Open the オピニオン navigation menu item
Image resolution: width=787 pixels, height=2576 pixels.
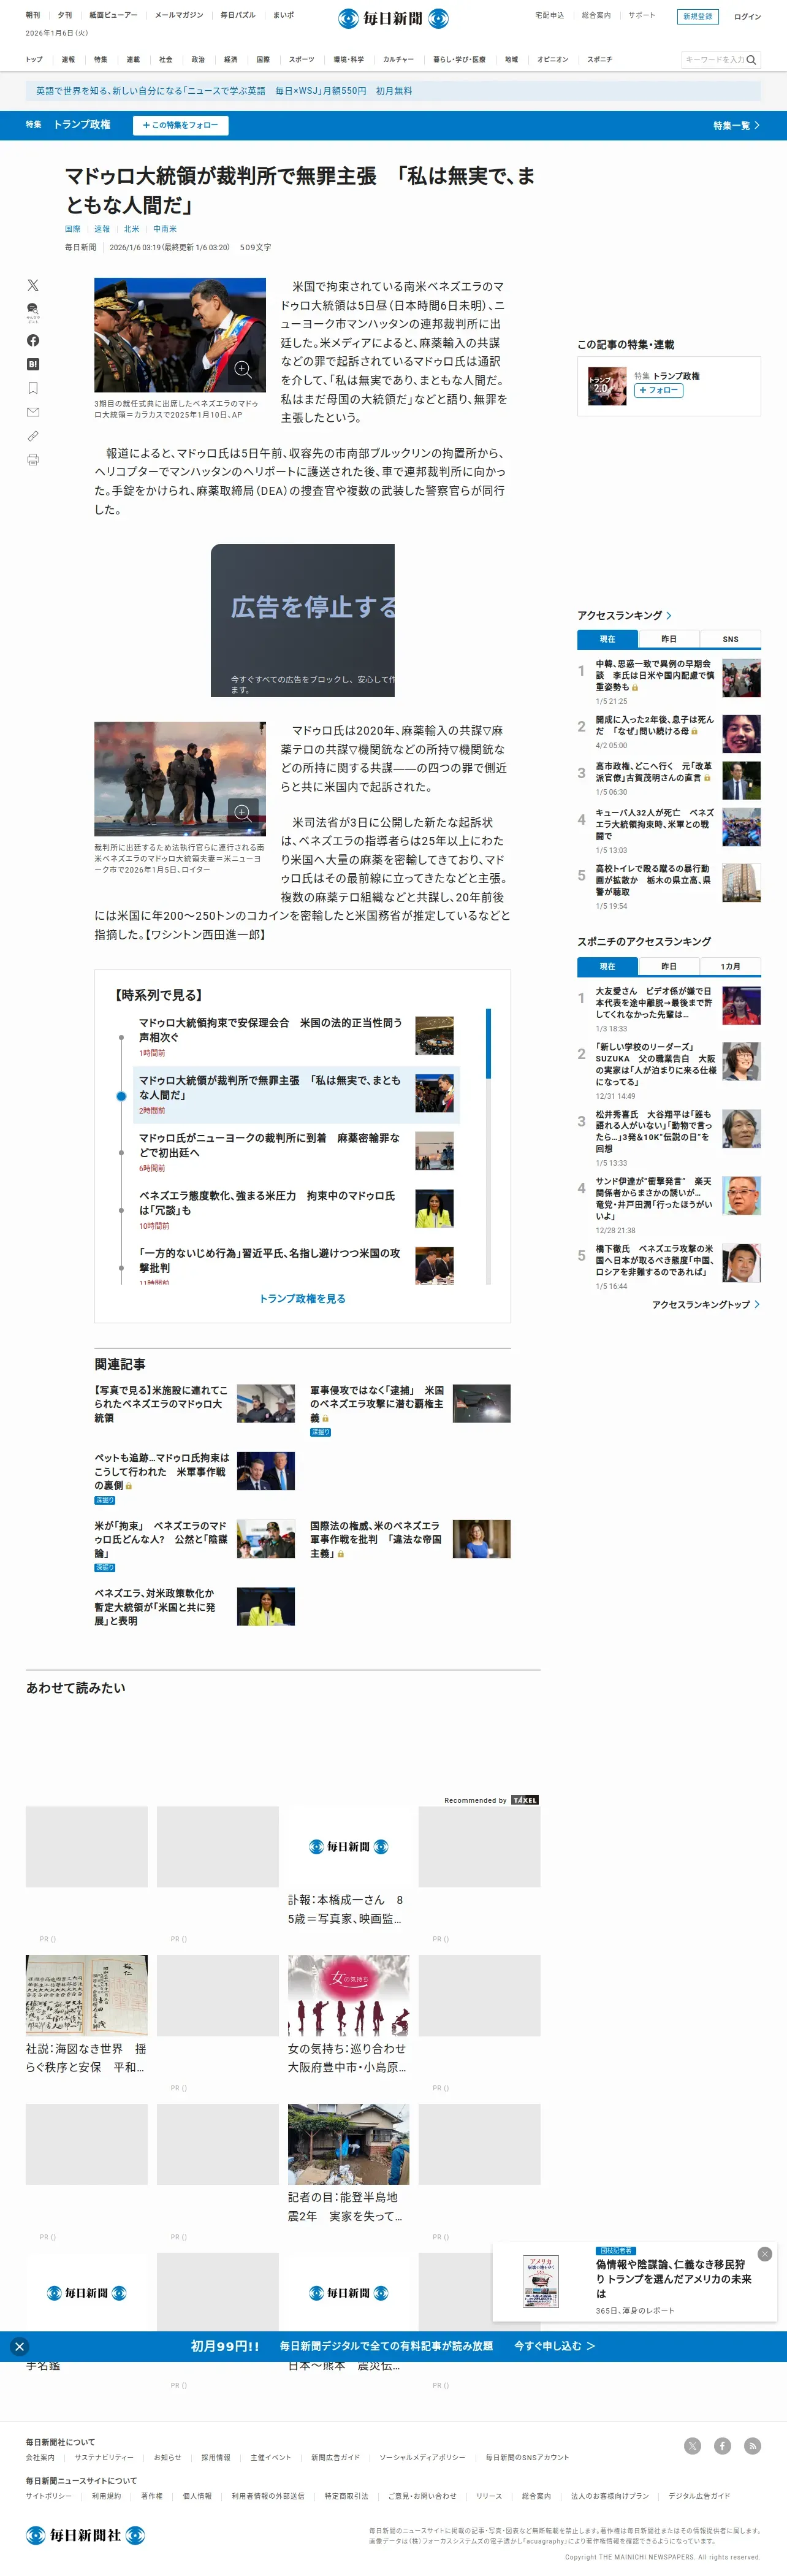(552, 60)
